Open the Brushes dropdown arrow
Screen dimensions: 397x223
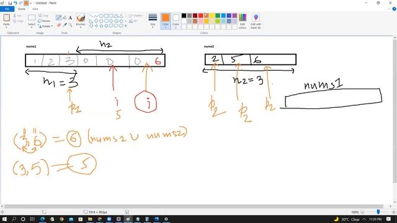point(81,27)
